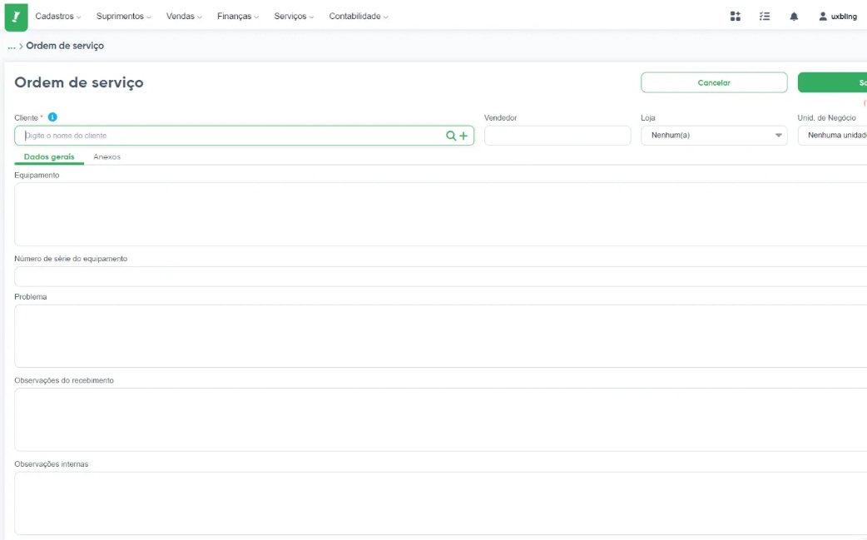867x540 pixels.
Task: Click into the Problema text area
Action: [x=441, y=336]
